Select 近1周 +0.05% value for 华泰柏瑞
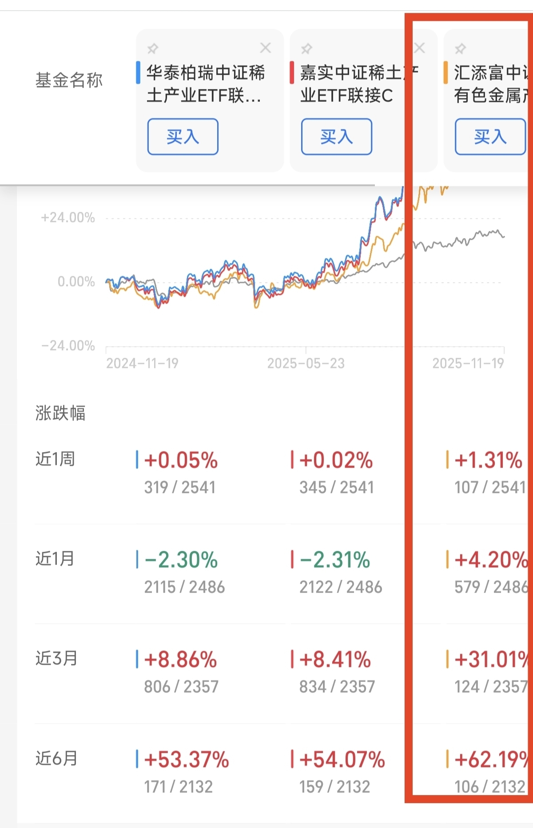 click(181, 460)
